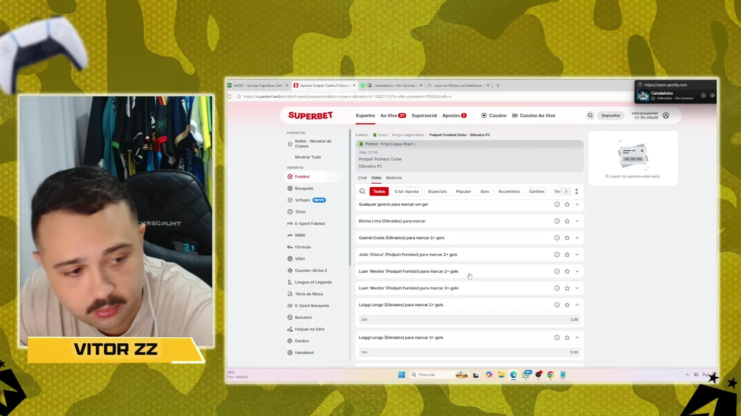Viewport: 741px width, 416px height.
Task: Click the sort markets up-down arrows icon
Action: point(577,191)
